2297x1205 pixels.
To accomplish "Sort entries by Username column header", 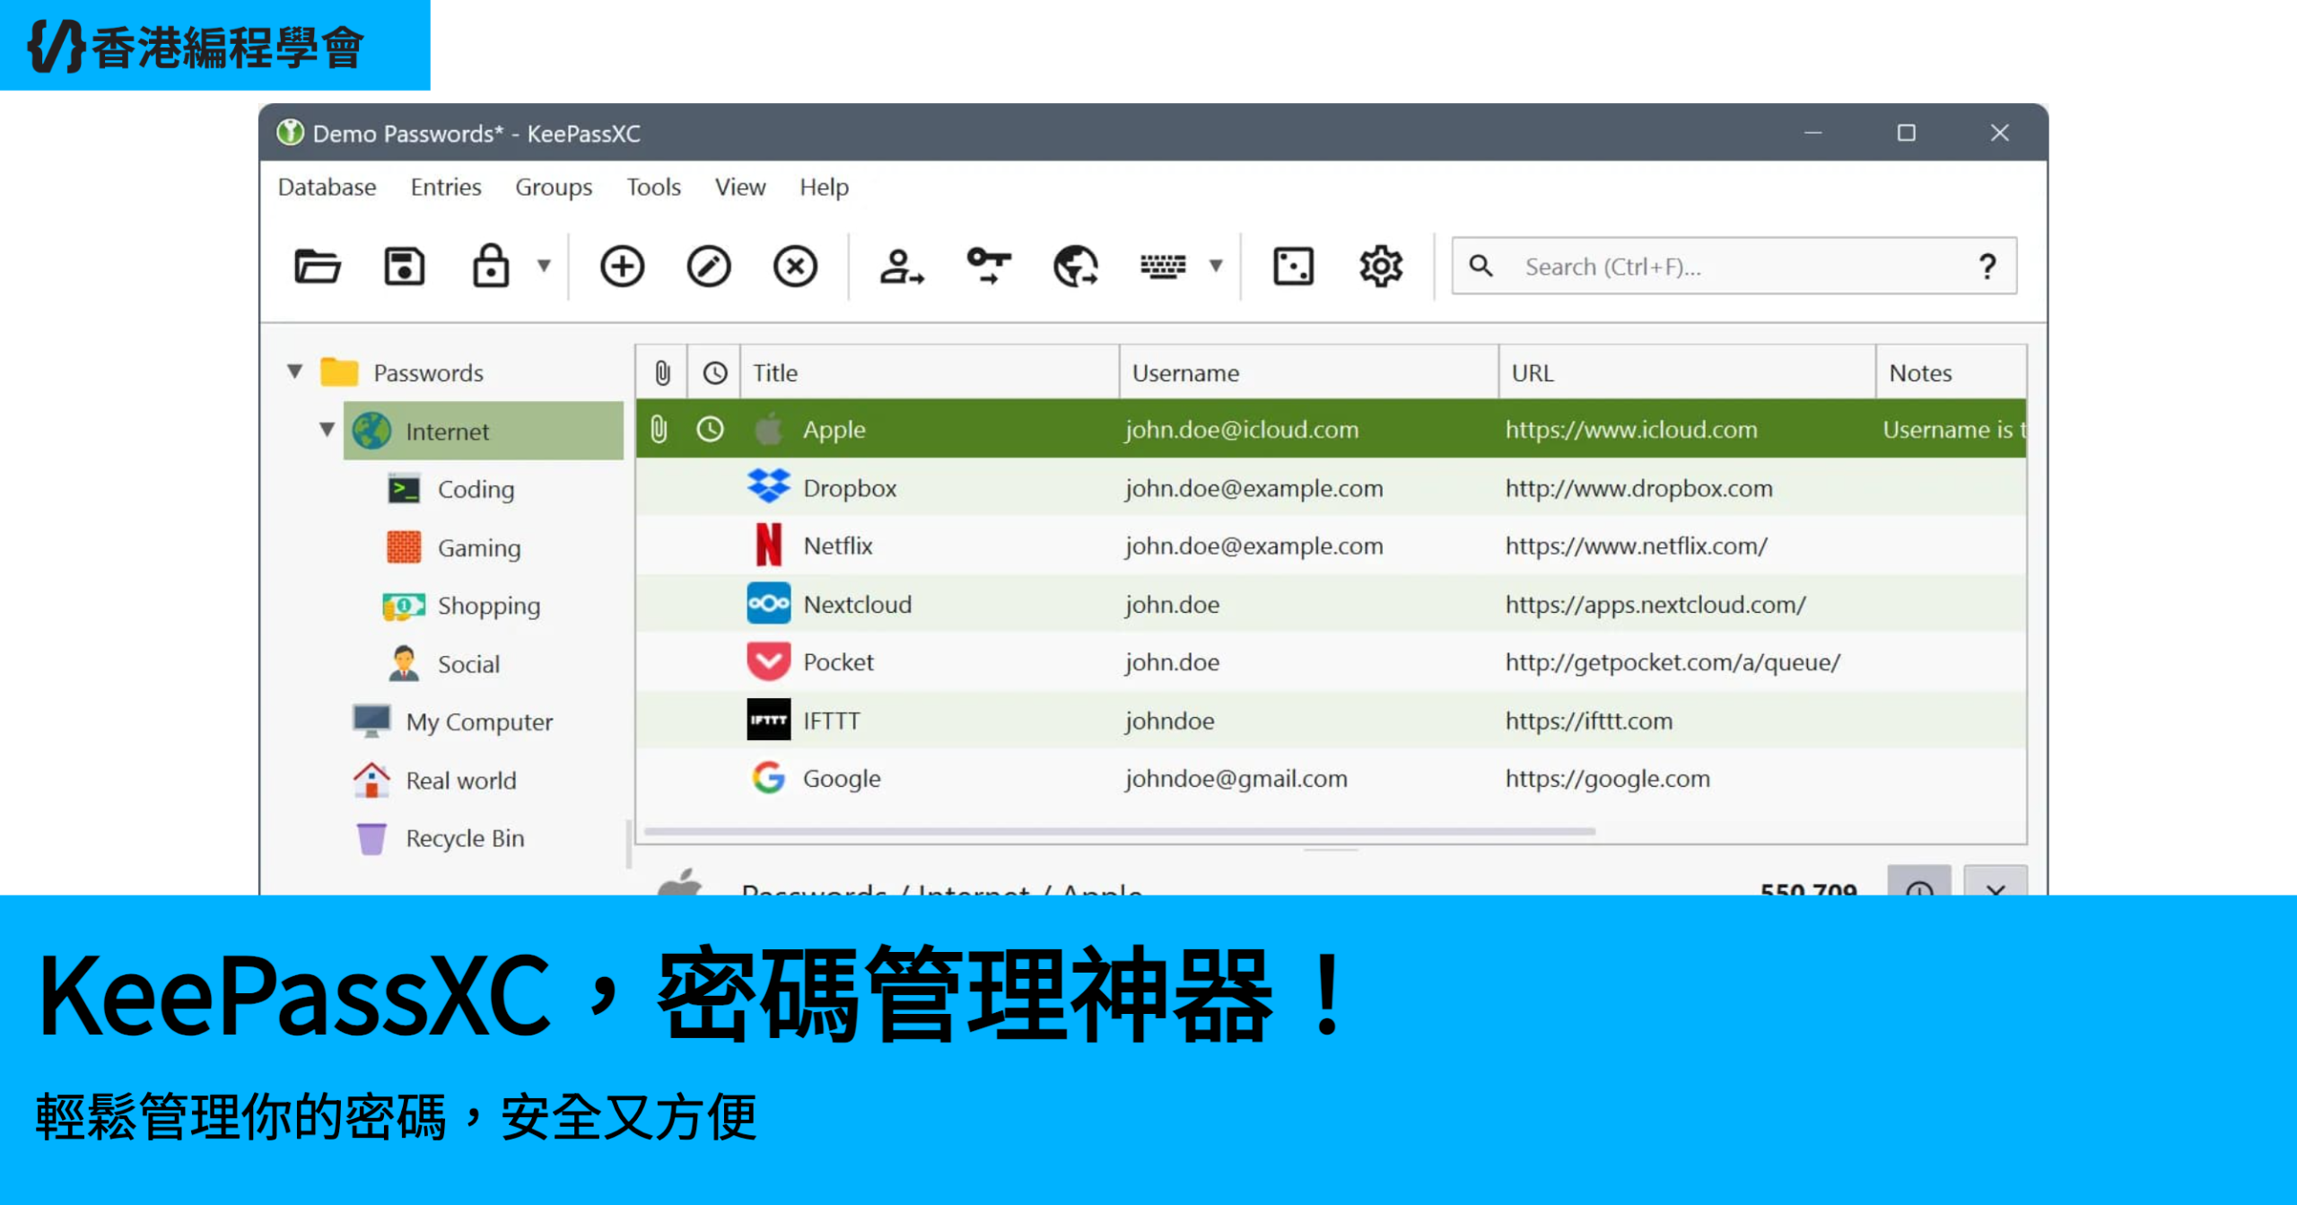I will pos(1184,372).
